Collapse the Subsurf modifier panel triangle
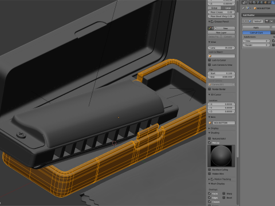The width and height of the screenshot is (275, 206). pos(245,21)
